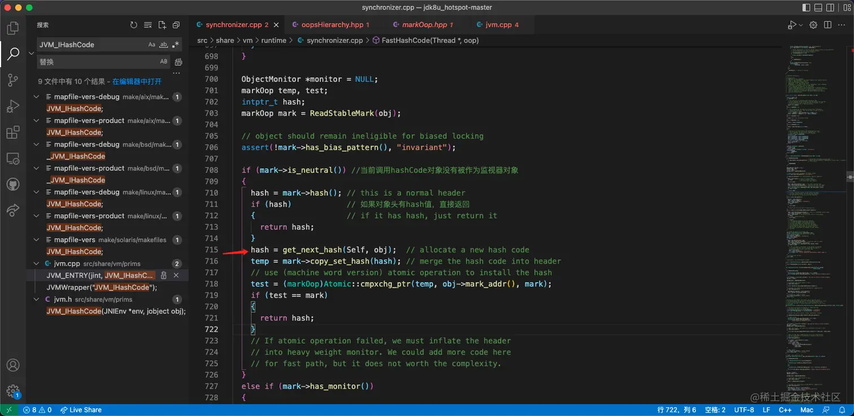Screen dimensions: 854x416
Task: Open the Extensions view
Action: (12, 133)
